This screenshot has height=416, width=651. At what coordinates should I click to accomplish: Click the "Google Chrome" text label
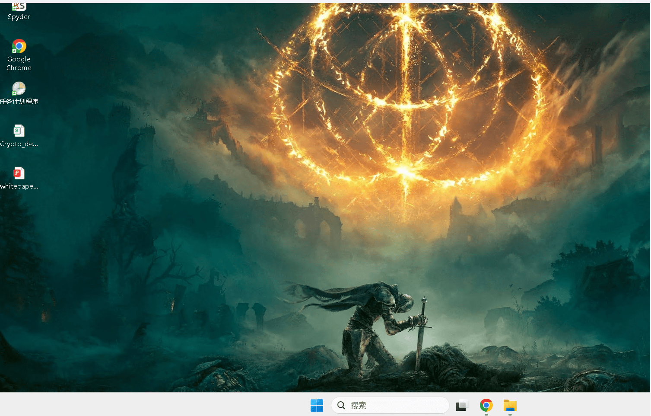(x=19, y=64)
